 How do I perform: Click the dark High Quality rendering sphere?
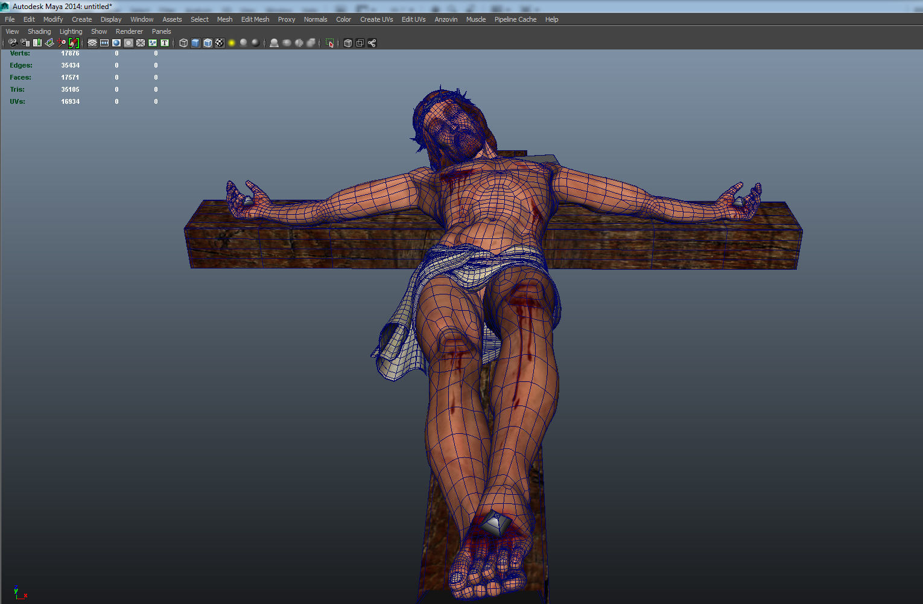[256, 43]
